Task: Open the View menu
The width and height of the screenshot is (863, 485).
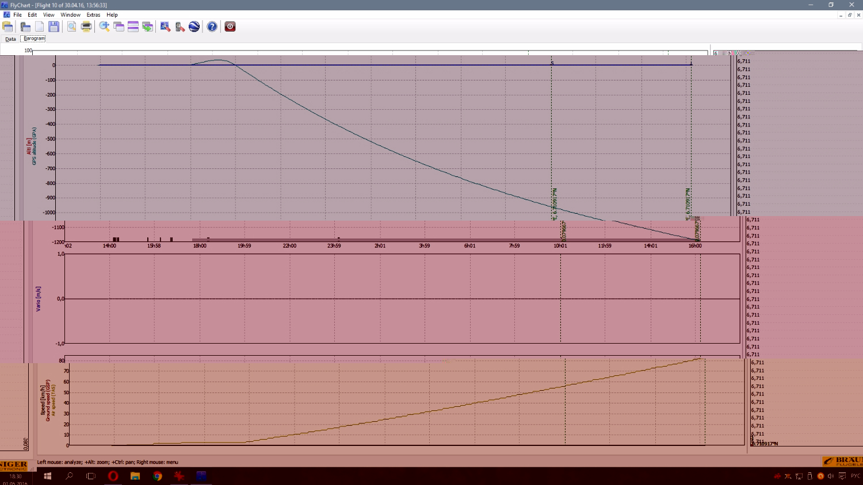Action: coord(49,15)
